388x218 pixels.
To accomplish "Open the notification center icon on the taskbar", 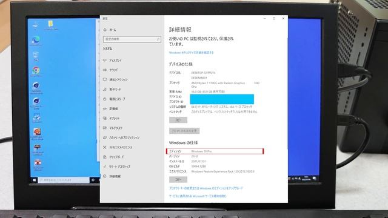I will pyautogui.click(x=314, y=178).
